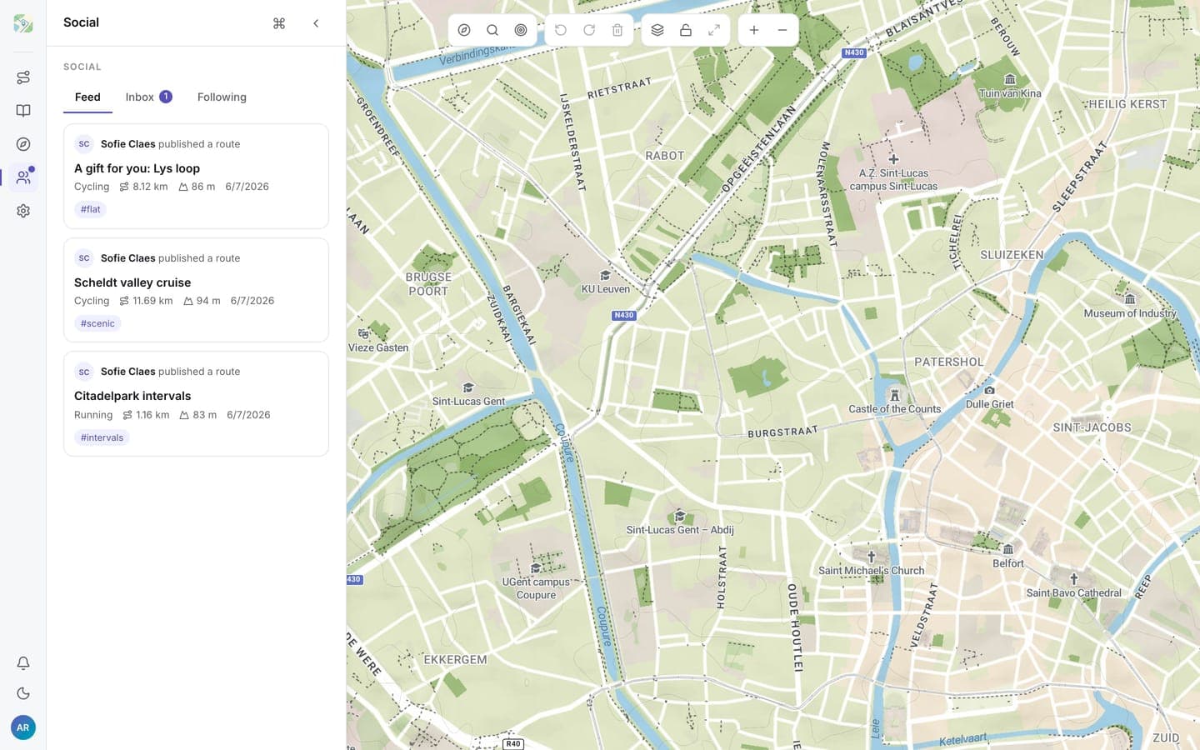The image size is (1200, 750).
Task: Open the routes planner sidebar icon
Action: click(x=23, y=77)
